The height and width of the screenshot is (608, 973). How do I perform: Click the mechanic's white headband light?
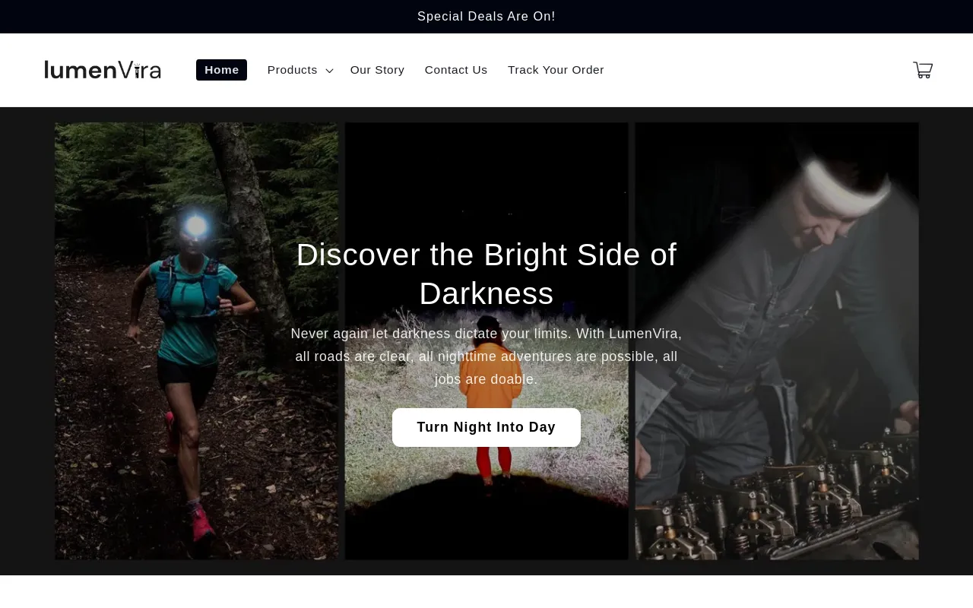(x=844, y=184)
